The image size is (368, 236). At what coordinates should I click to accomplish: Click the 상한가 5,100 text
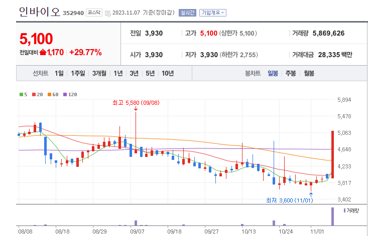[238, 33]
